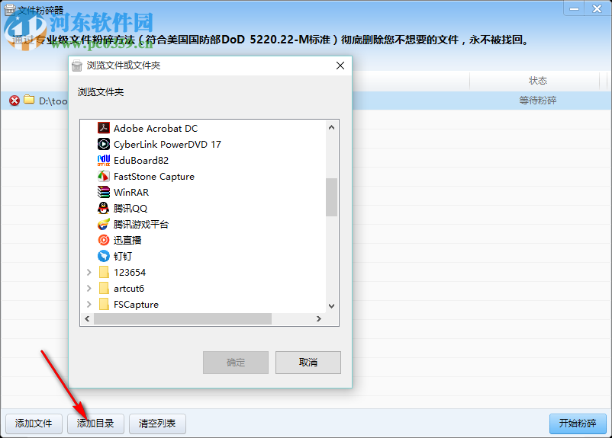Click the folder icon of D:\too row
Image resolution: width=612 pixels, height=438 pixels.
coord(29,100)
